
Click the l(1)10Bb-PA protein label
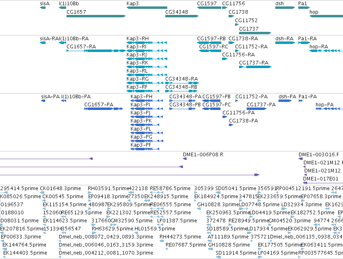pyautogui.click(x=76, y=97)
